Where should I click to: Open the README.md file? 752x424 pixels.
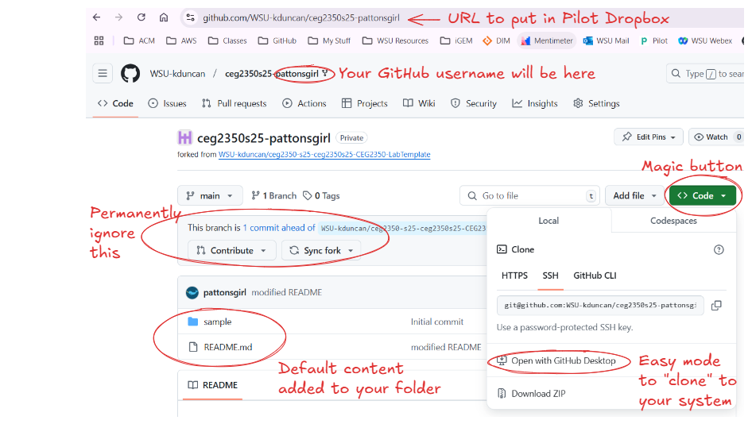coord(228,347)
